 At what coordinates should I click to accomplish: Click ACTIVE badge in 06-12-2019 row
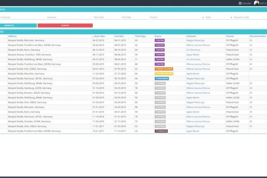click(x=160, y=50)
